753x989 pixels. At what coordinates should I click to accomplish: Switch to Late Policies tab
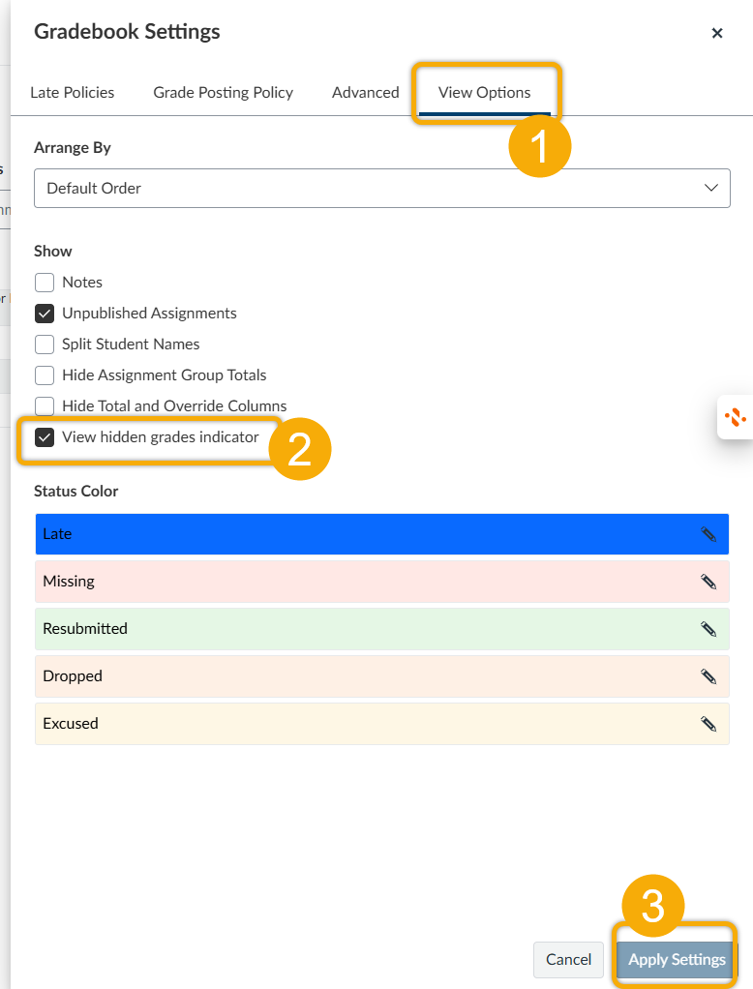[x=73, y=93]
